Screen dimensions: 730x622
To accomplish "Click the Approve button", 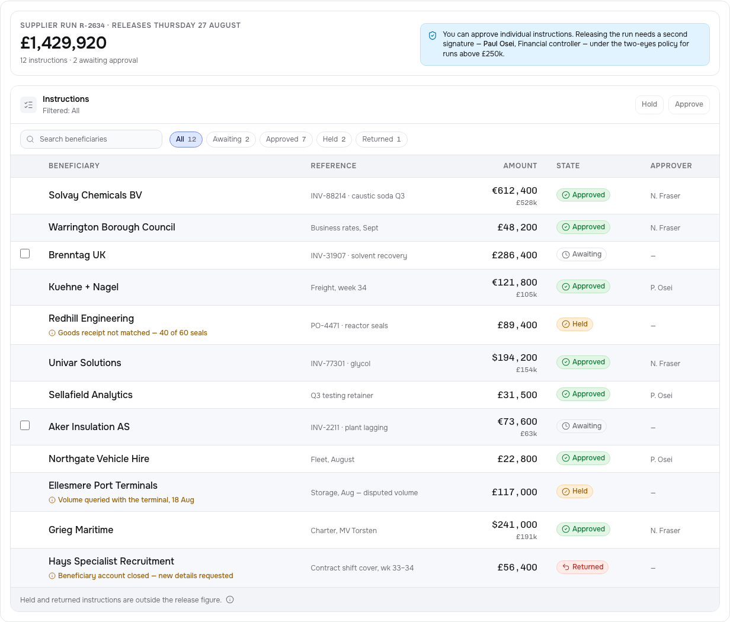I will [x=689, y=104].
